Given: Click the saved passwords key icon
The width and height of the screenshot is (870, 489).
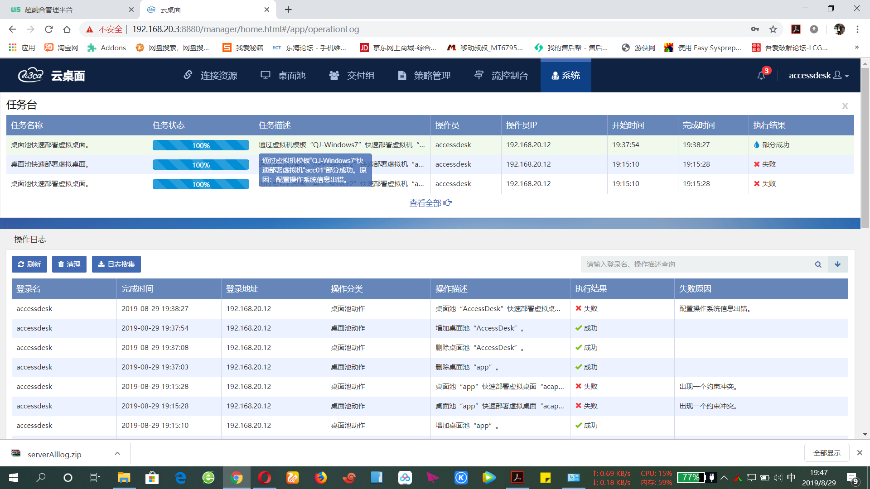Looking at the screenshot, I should pyautogui.click(x=755, y=29).
